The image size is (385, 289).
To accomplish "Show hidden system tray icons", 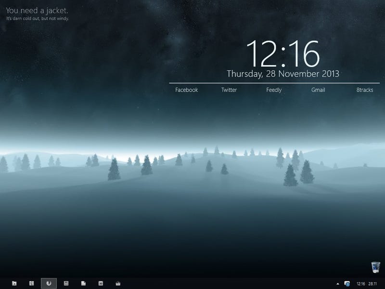I will click(338, 284).
